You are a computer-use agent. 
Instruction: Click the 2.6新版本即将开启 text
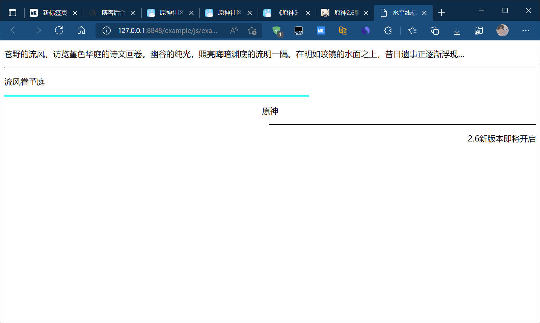[502, 139]
